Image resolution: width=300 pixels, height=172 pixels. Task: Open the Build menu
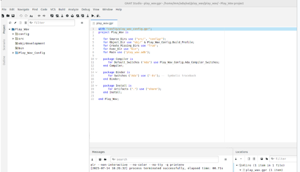point(62,10)
